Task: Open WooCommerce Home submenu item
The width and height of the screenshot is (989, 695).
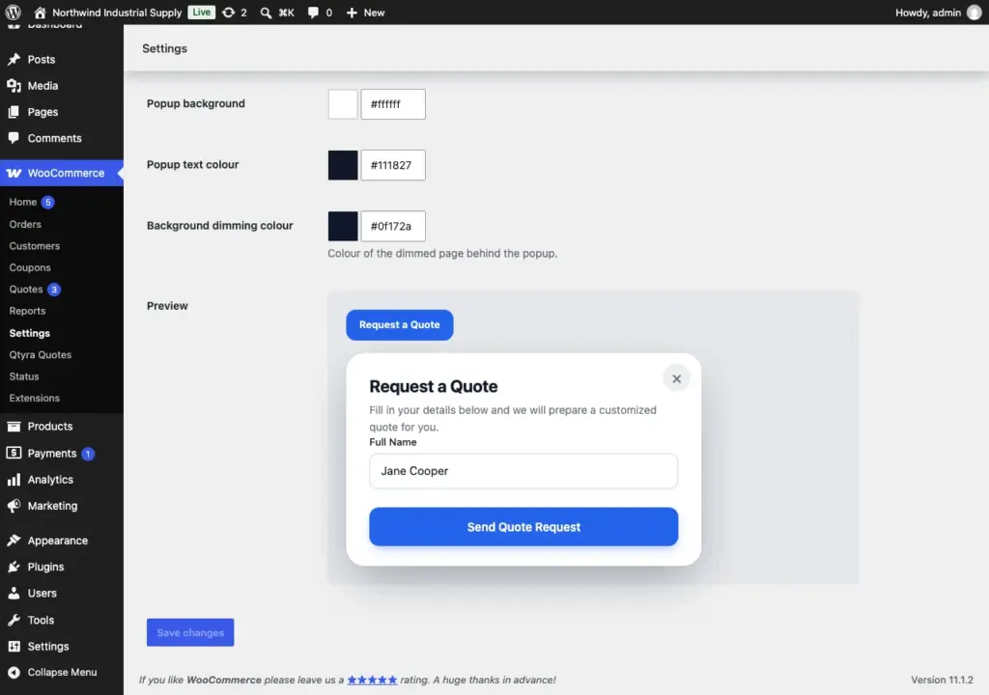Action: pyautogui.click(x=23, y=202)
